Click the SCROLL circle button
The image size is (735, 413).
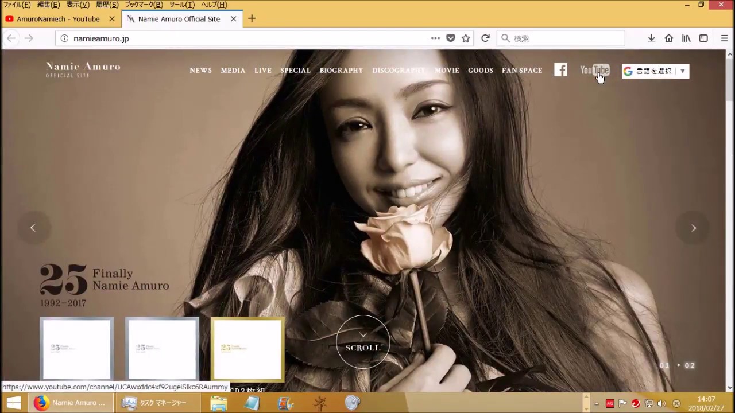tap(363, 342)
